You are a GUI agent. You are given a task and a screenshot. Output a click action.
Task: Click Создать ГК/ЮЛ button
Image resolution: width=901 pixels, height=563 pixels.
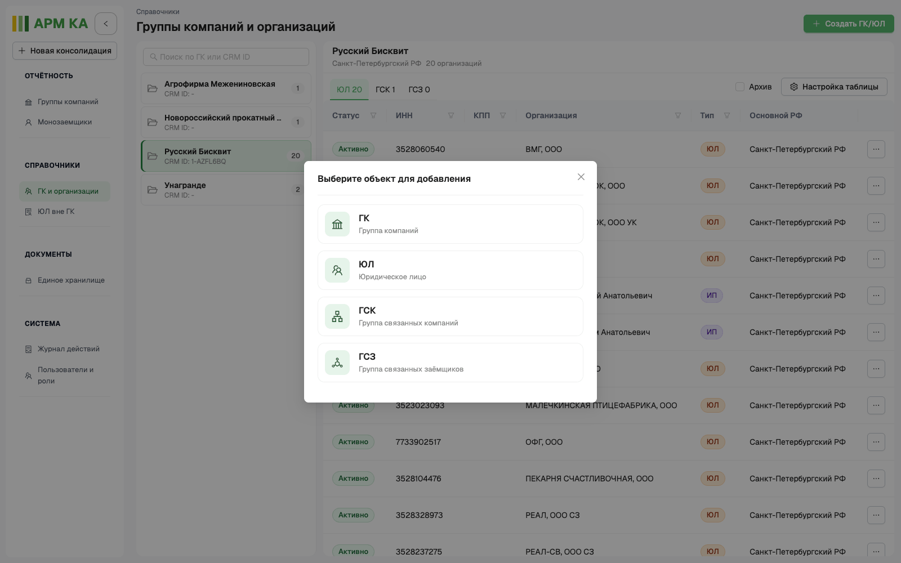[x=849, y=24]
